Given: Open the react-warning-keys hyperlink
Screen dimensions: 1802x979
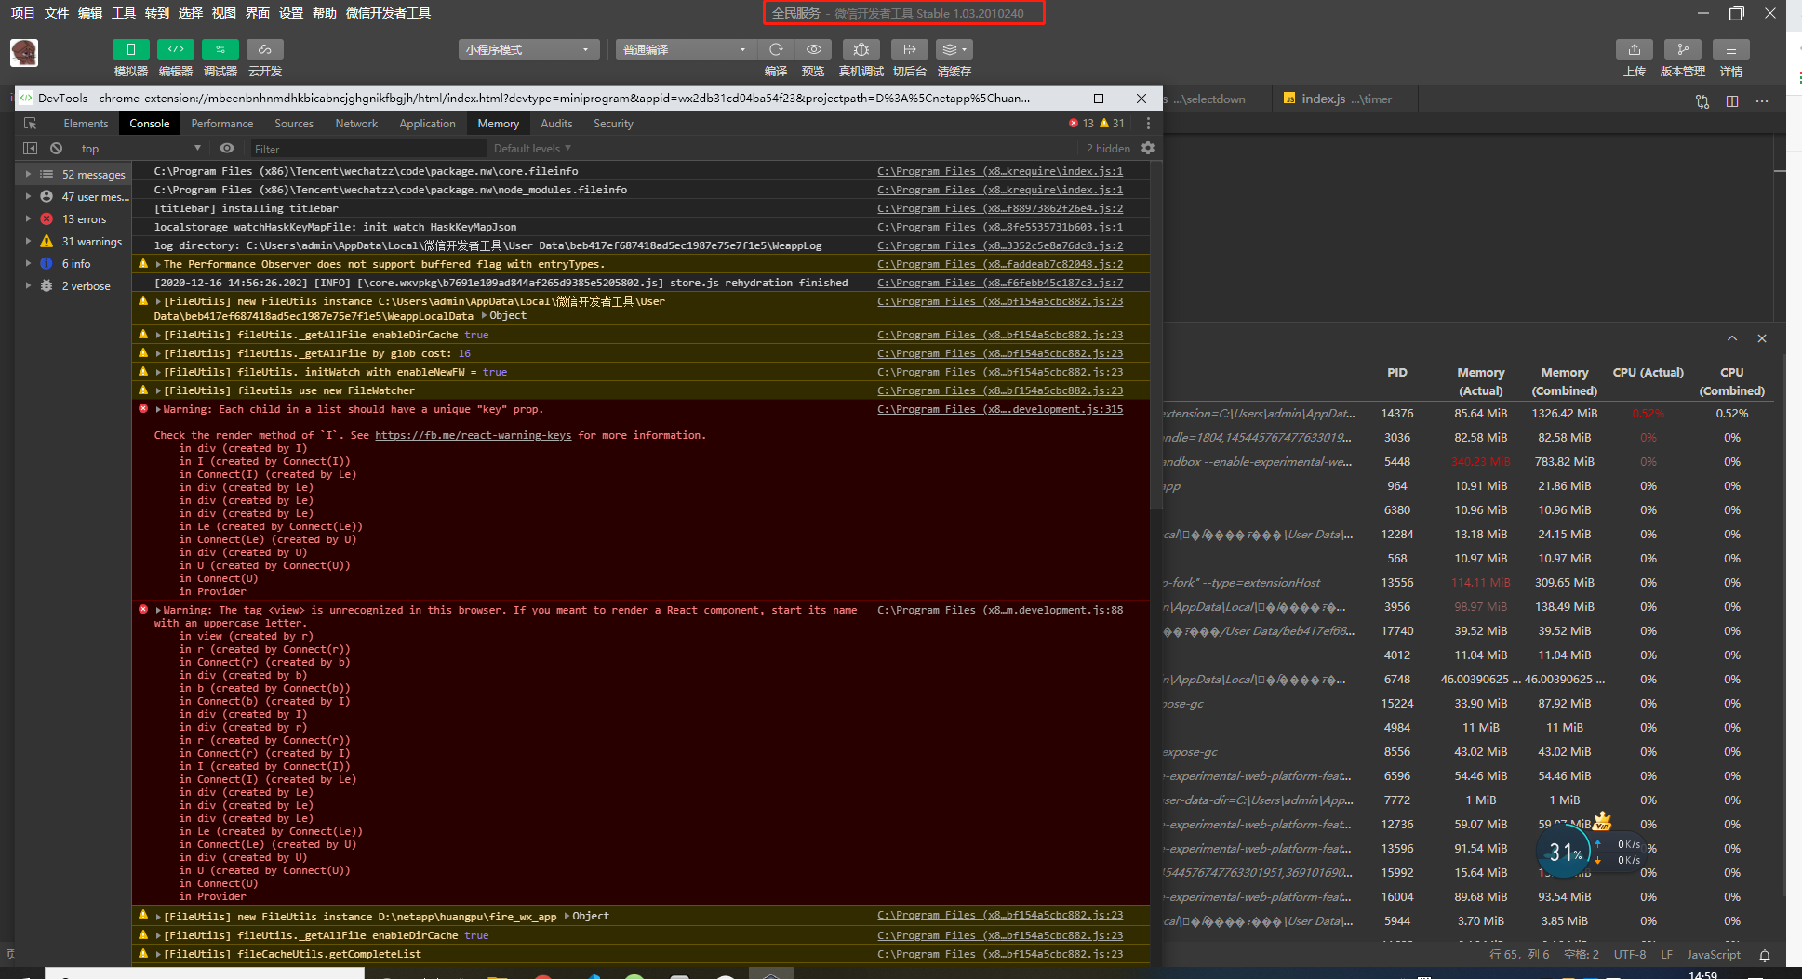Looking at the screenshot, I should click(473, 435).
